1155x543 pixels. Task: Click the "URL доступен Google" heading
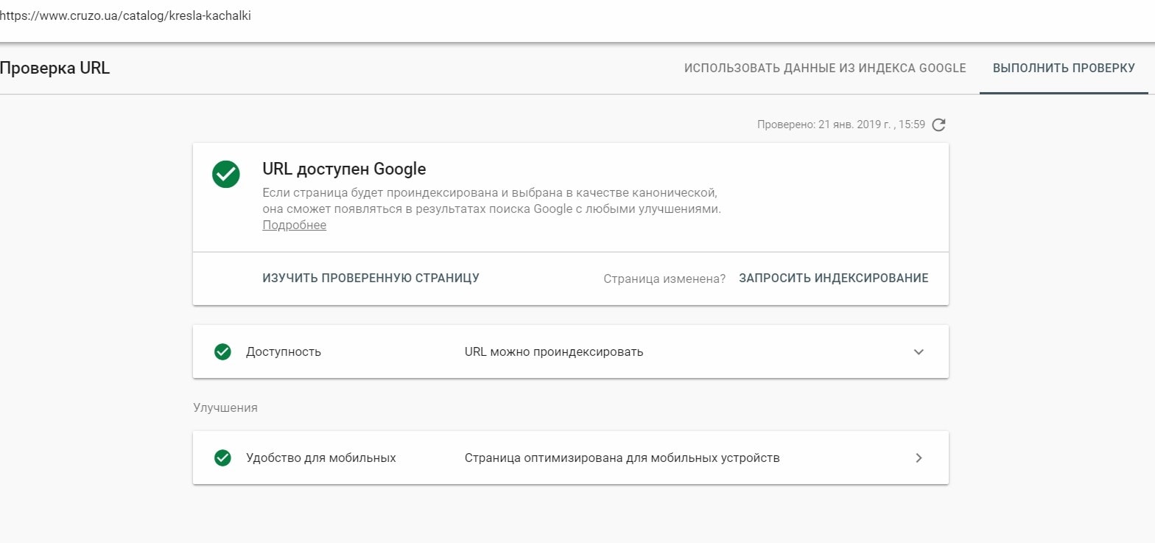coord(344,169)
